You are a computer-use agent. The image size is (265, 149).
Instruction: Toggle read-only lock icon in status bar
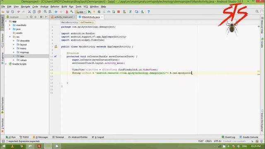point(252,141)
